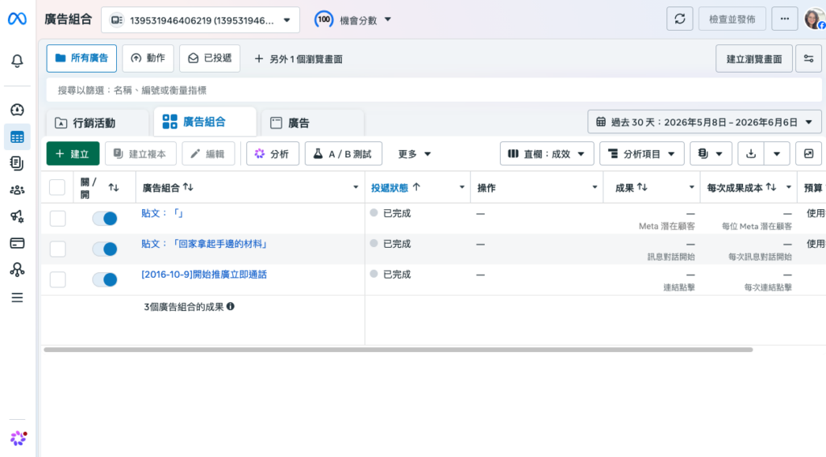Open the 直欄：成效 columns dropdown
Image resolution: width=826 pixels, height=457 pixels.
pyautogui.click(x=547, y=154)
